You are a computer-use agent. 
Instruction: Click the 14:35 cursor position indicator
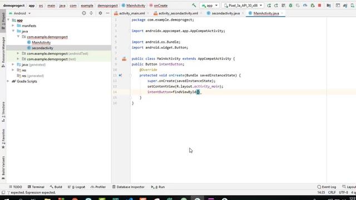click(x=321, y=193)
